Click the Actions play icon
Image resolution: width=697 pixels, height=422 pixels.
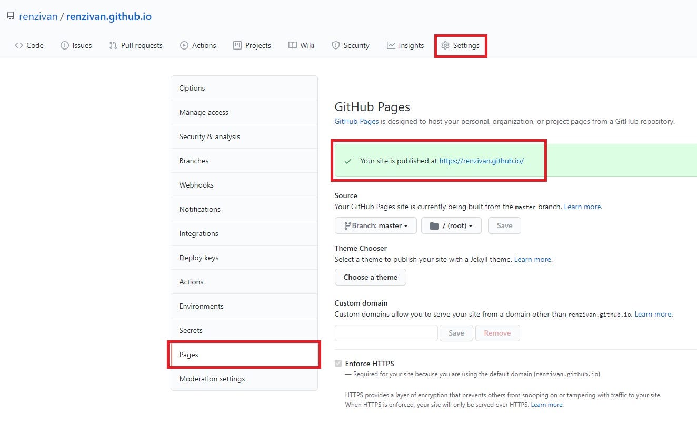184,45
